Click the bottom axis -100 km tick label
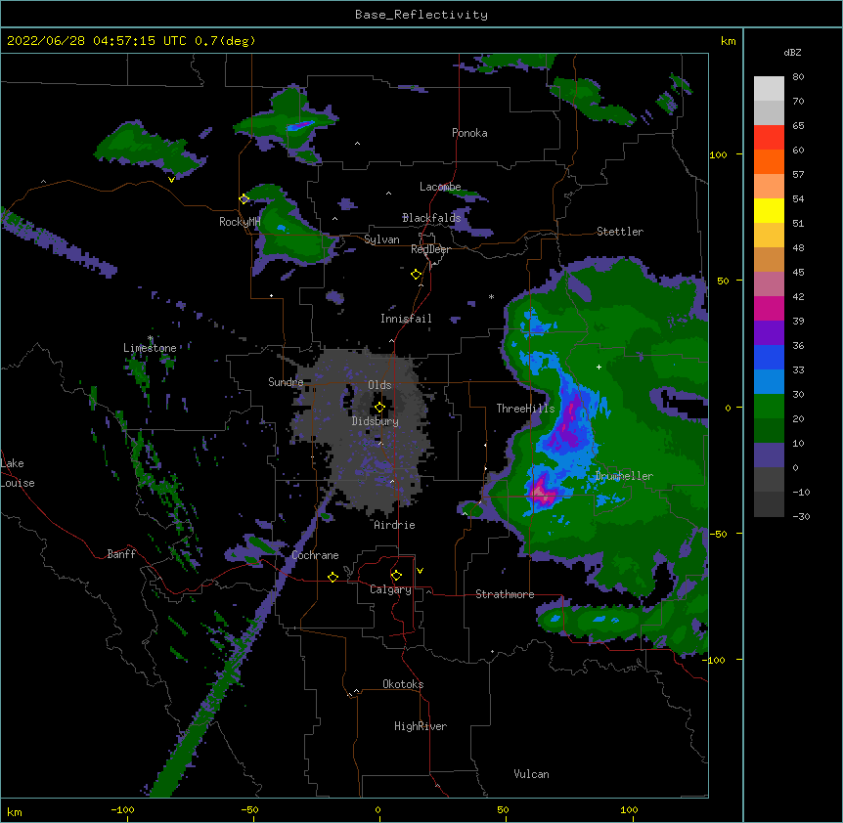Screen dimensions: 843x823 tap(122, 809)
